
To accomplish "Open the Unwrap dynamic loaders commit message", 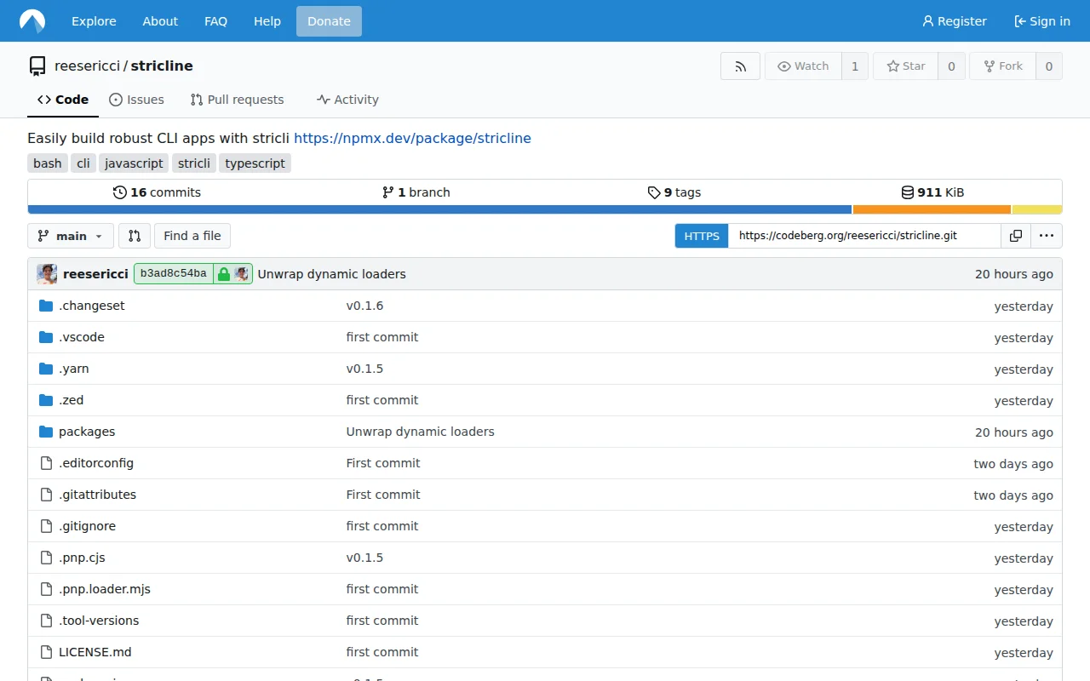I will [331, 274].
